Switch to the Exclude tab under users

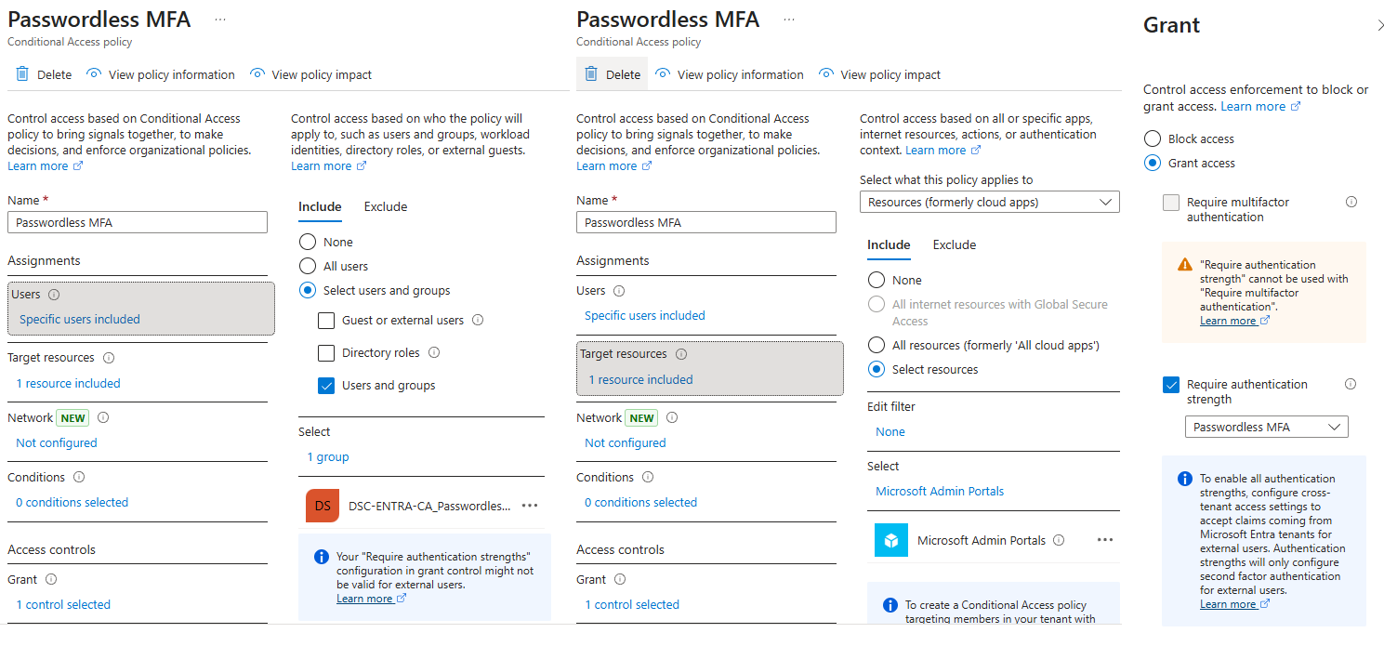(x=385, y=207)
